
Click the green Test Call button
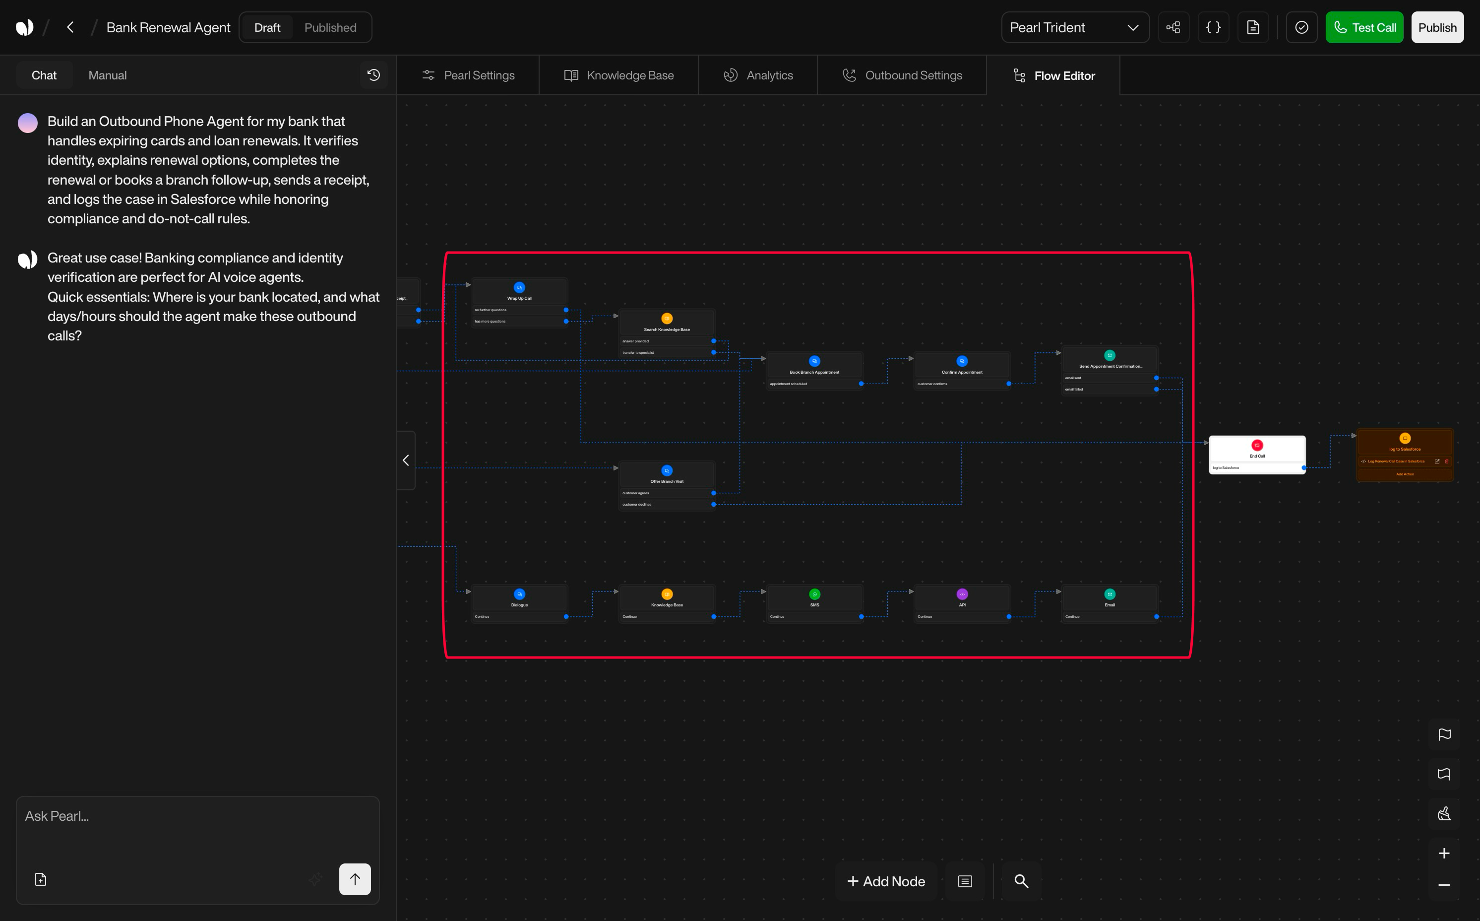coord(1364,27)
